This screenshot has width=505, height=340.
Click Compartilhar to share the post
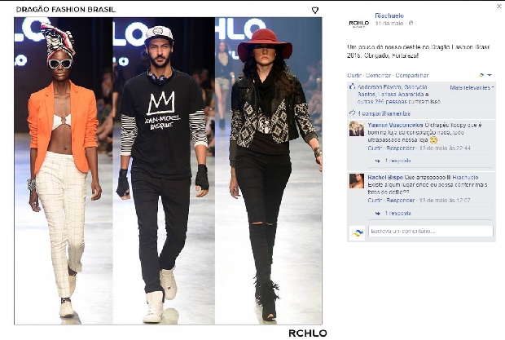pos(412,75)
